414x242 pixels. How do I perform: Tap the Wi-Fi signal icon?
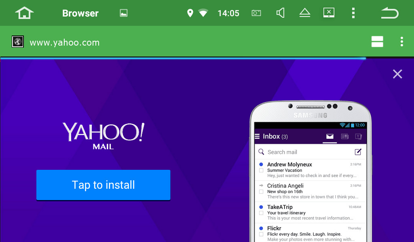(203, 13)
